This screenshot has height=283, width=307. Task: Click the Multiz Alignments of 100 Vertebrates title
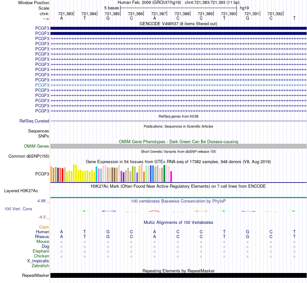178,223
